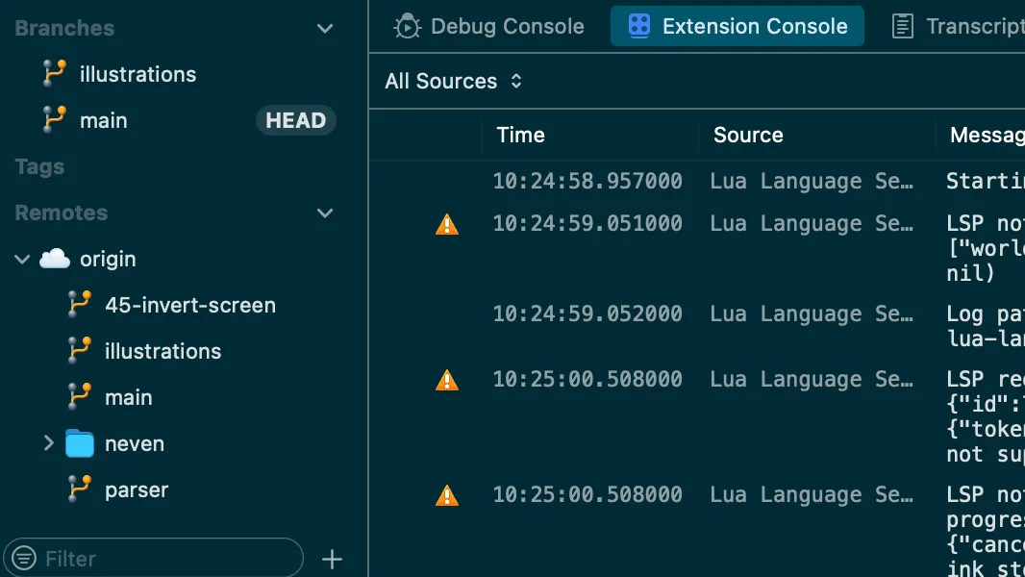
Task: Click the neven folder icon
Action: [80, 443]
